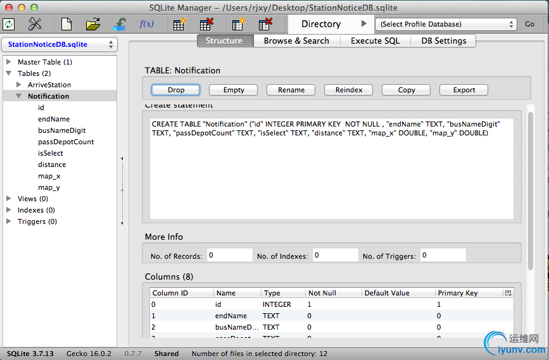Click the drop table icon
Image resolution: width=549 pixels, height=360 pixels.
[206, 24]
